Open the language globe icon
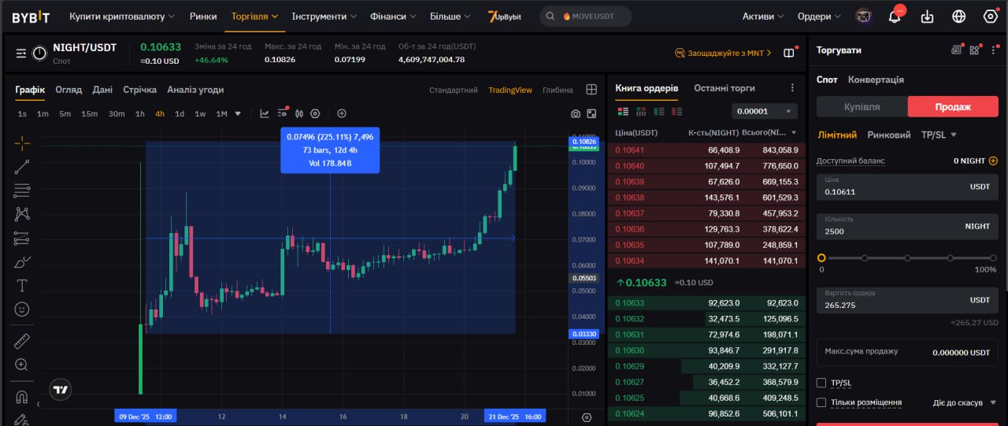This screenshot has width=1008, height=426. (958, 17)
